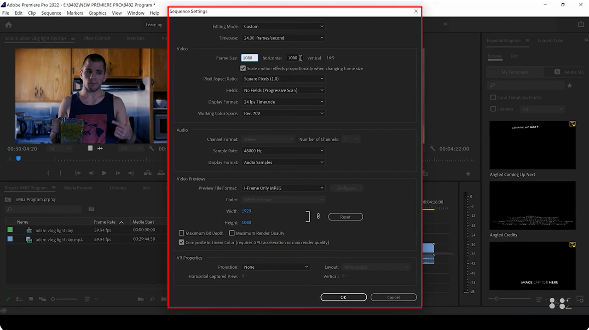Check Local Templates Folder checkbox
589x330 pixels.
tap(493, 98)
